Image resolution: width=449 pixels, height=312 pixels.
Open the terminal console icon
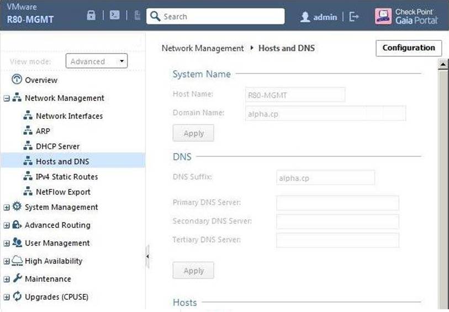pos(114,16)
